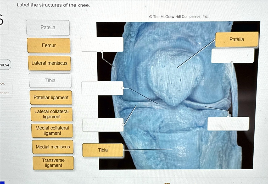The image size is (268, 184).
Task: Click the empty drop zone below the Patella label
Action: [232, 55]
